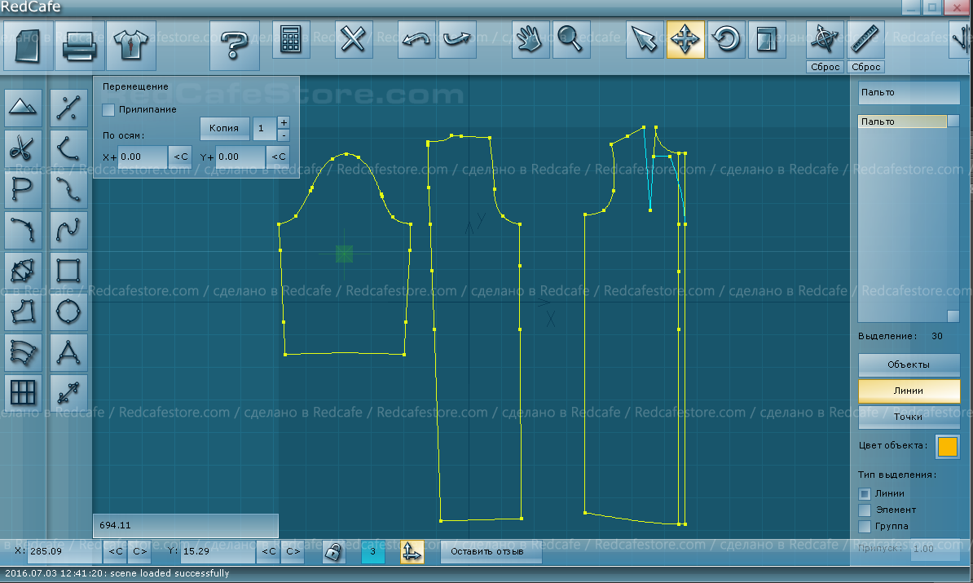The image size is (973, 583).
Task: Increase copy count with plus button
Action: click(x=284, y=123)
